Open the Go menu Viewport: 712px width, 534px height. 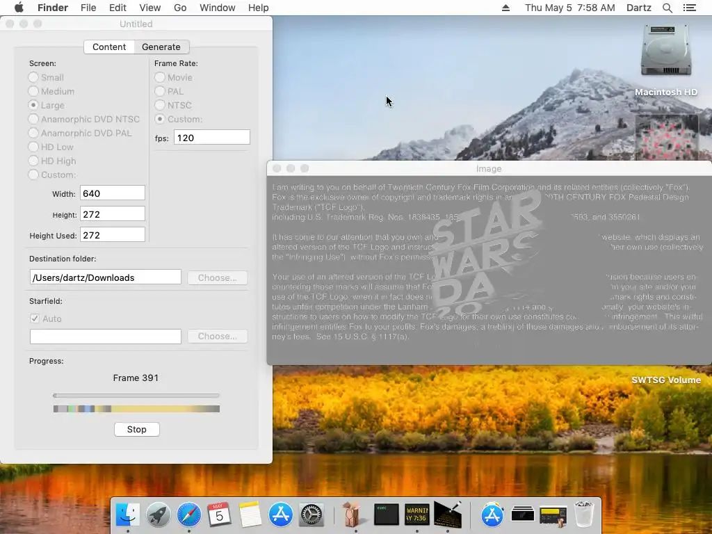pos(180,8)
